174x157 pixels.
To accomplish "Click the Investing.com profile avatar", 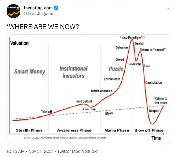I will 13,11.
